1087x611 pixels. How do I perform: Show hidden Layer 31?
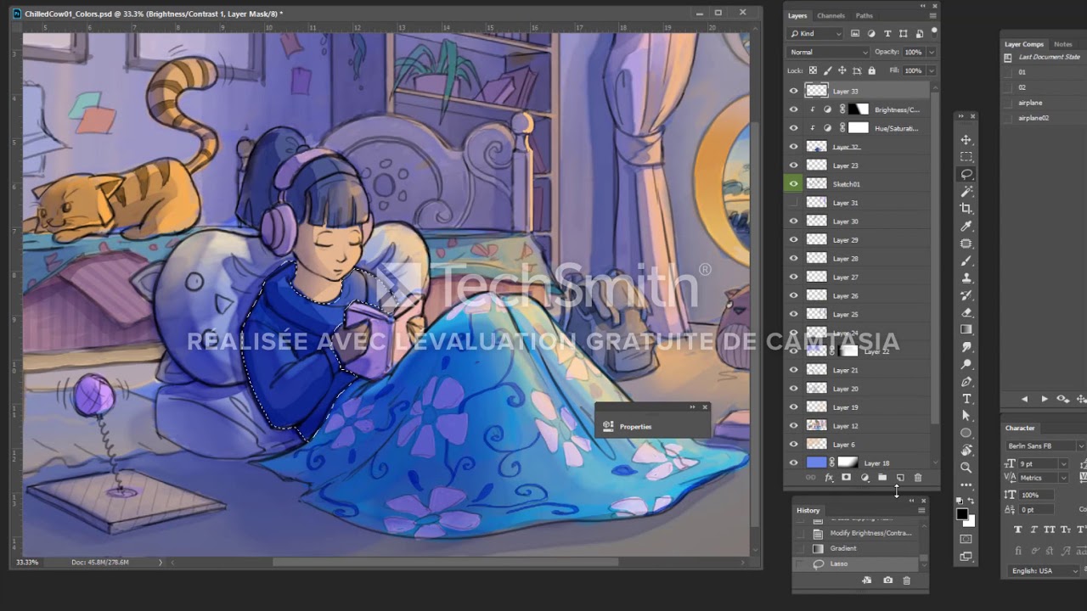click(x=794, y=202)
